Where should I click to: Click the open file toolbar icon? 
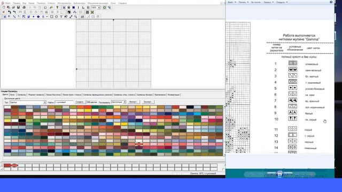(x=13, y=7)
